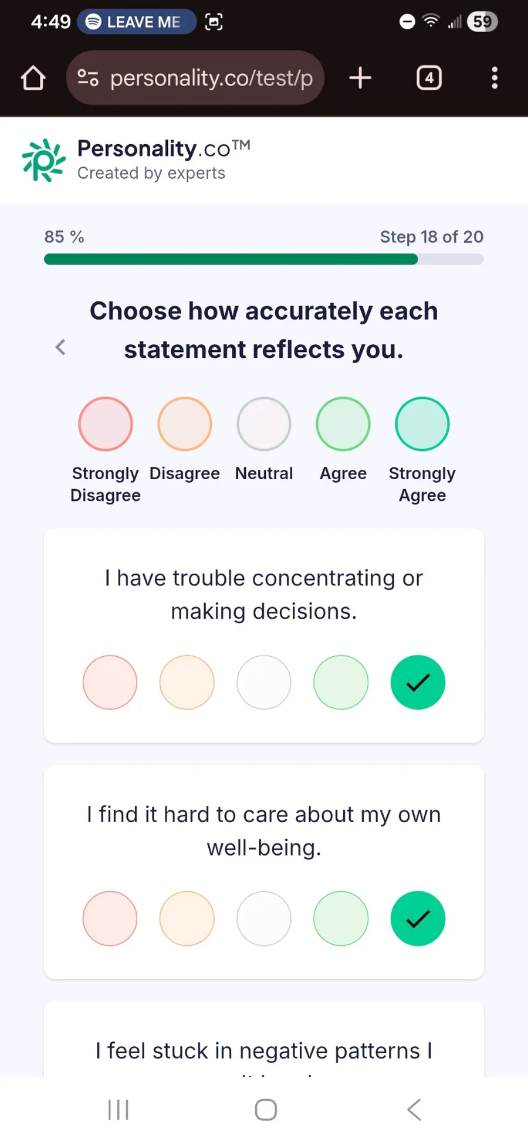Screen dimensions: 528x1143
Task: Tap the screenshot capture status icon
Action: (x=214, y=22)
